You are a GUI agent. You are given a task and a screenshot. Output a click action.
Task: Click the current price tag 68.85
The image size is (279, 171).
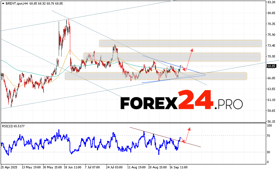(271, 66)
